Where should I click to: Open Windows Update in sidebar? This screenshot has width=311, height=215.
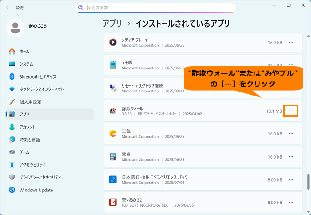50,190
